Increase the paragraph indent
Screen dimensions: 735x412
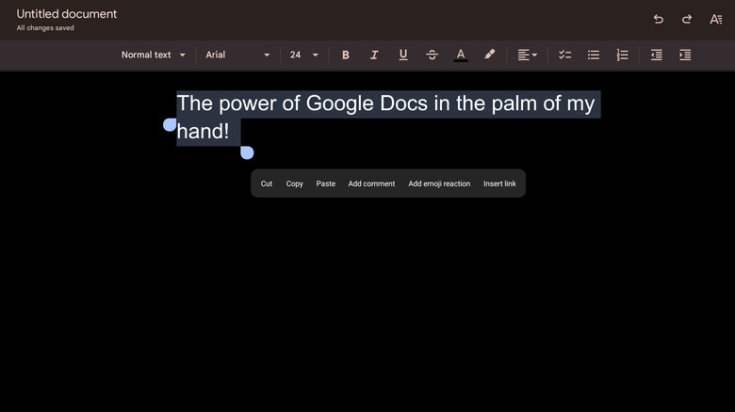point(685,55)
